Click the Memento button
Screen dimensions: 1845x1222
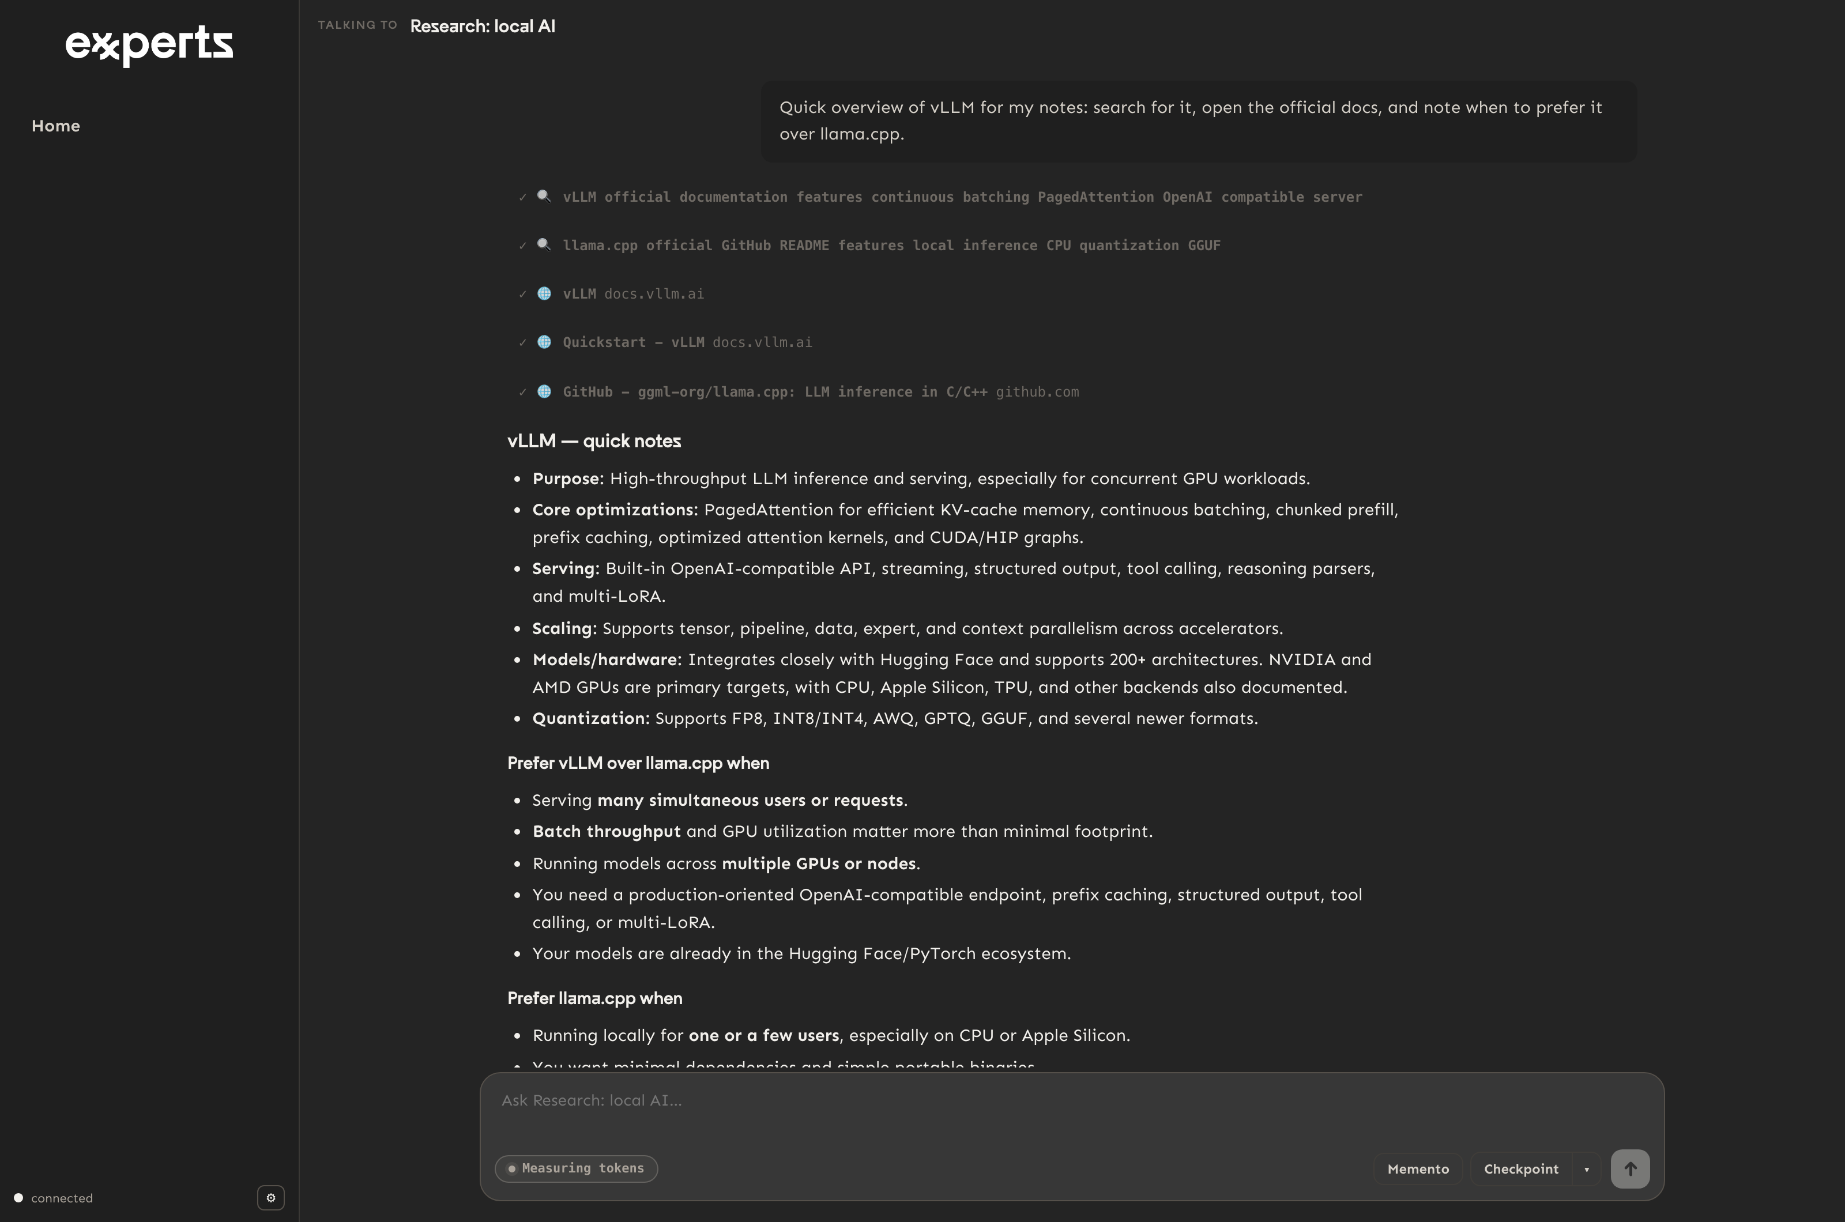1418,1169
